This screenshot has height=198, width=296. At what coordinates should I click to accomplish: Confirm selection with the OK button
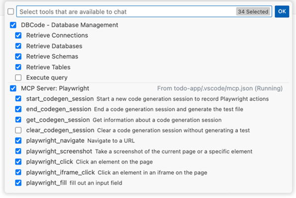click(x=282, y=11)
